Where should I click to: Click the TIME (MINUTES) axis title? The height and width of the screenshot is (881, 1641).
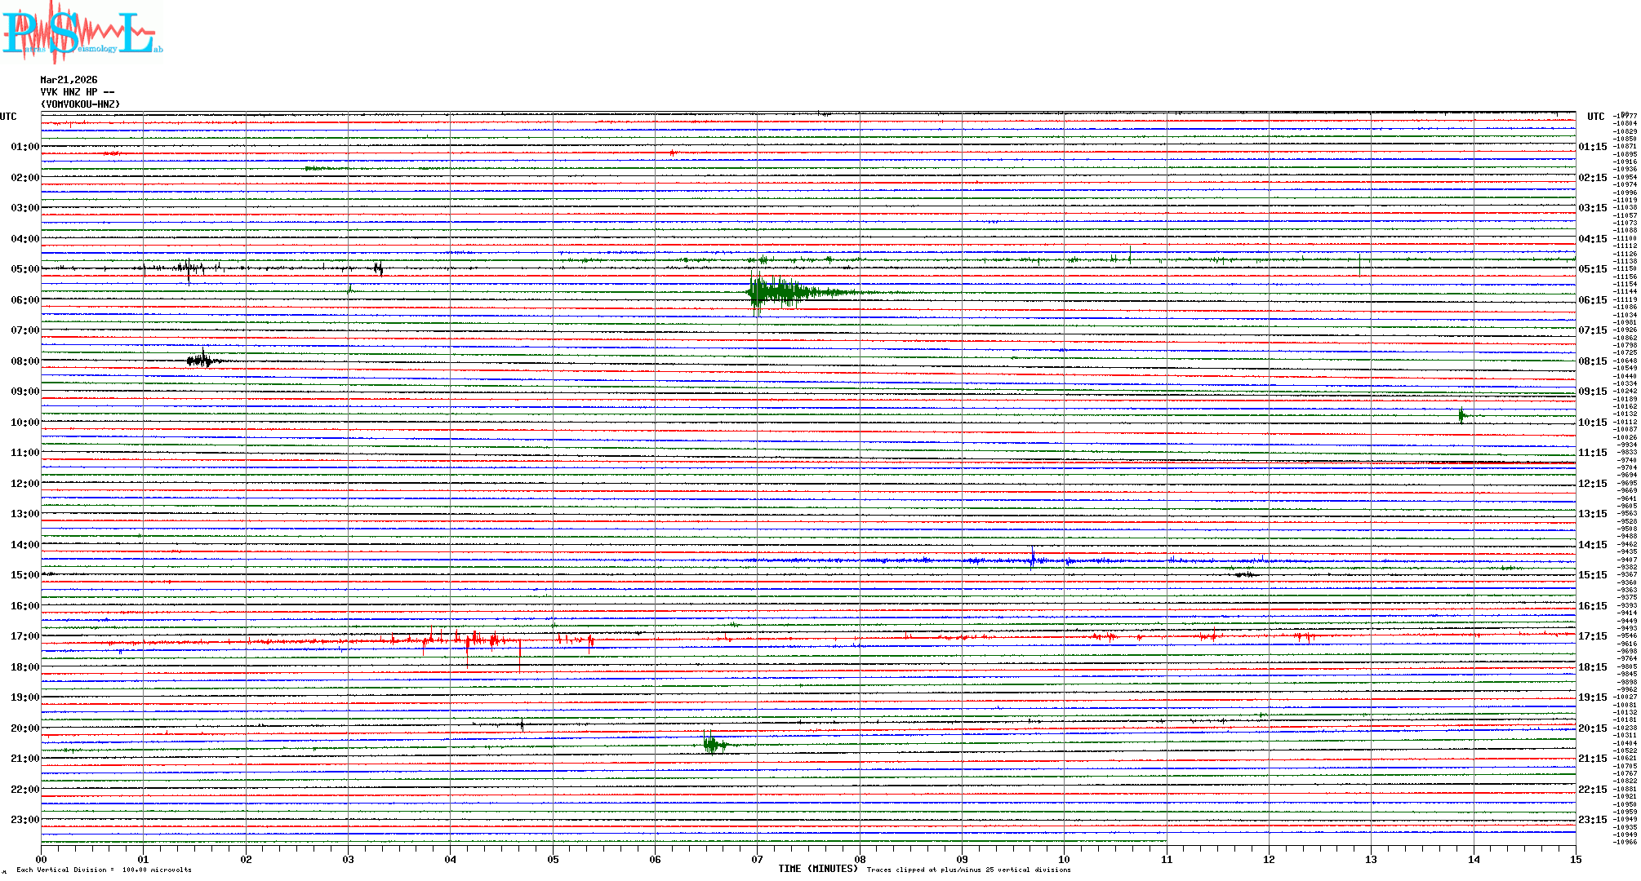[818, 869]
